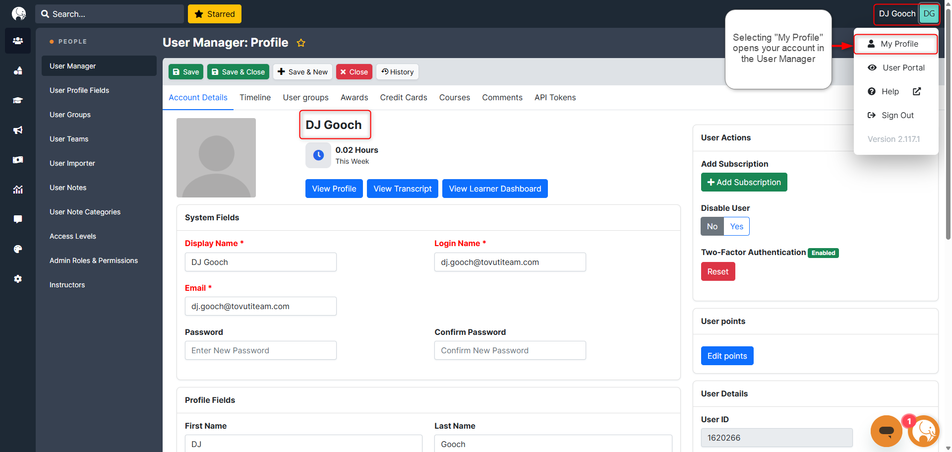
Task: Click the page's vertical scrollbar thumb
Action: click(948, 124)
